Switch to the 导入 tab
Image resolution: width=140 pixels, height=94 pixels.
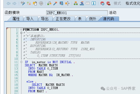pyautogui.click(x=30, y=19)
